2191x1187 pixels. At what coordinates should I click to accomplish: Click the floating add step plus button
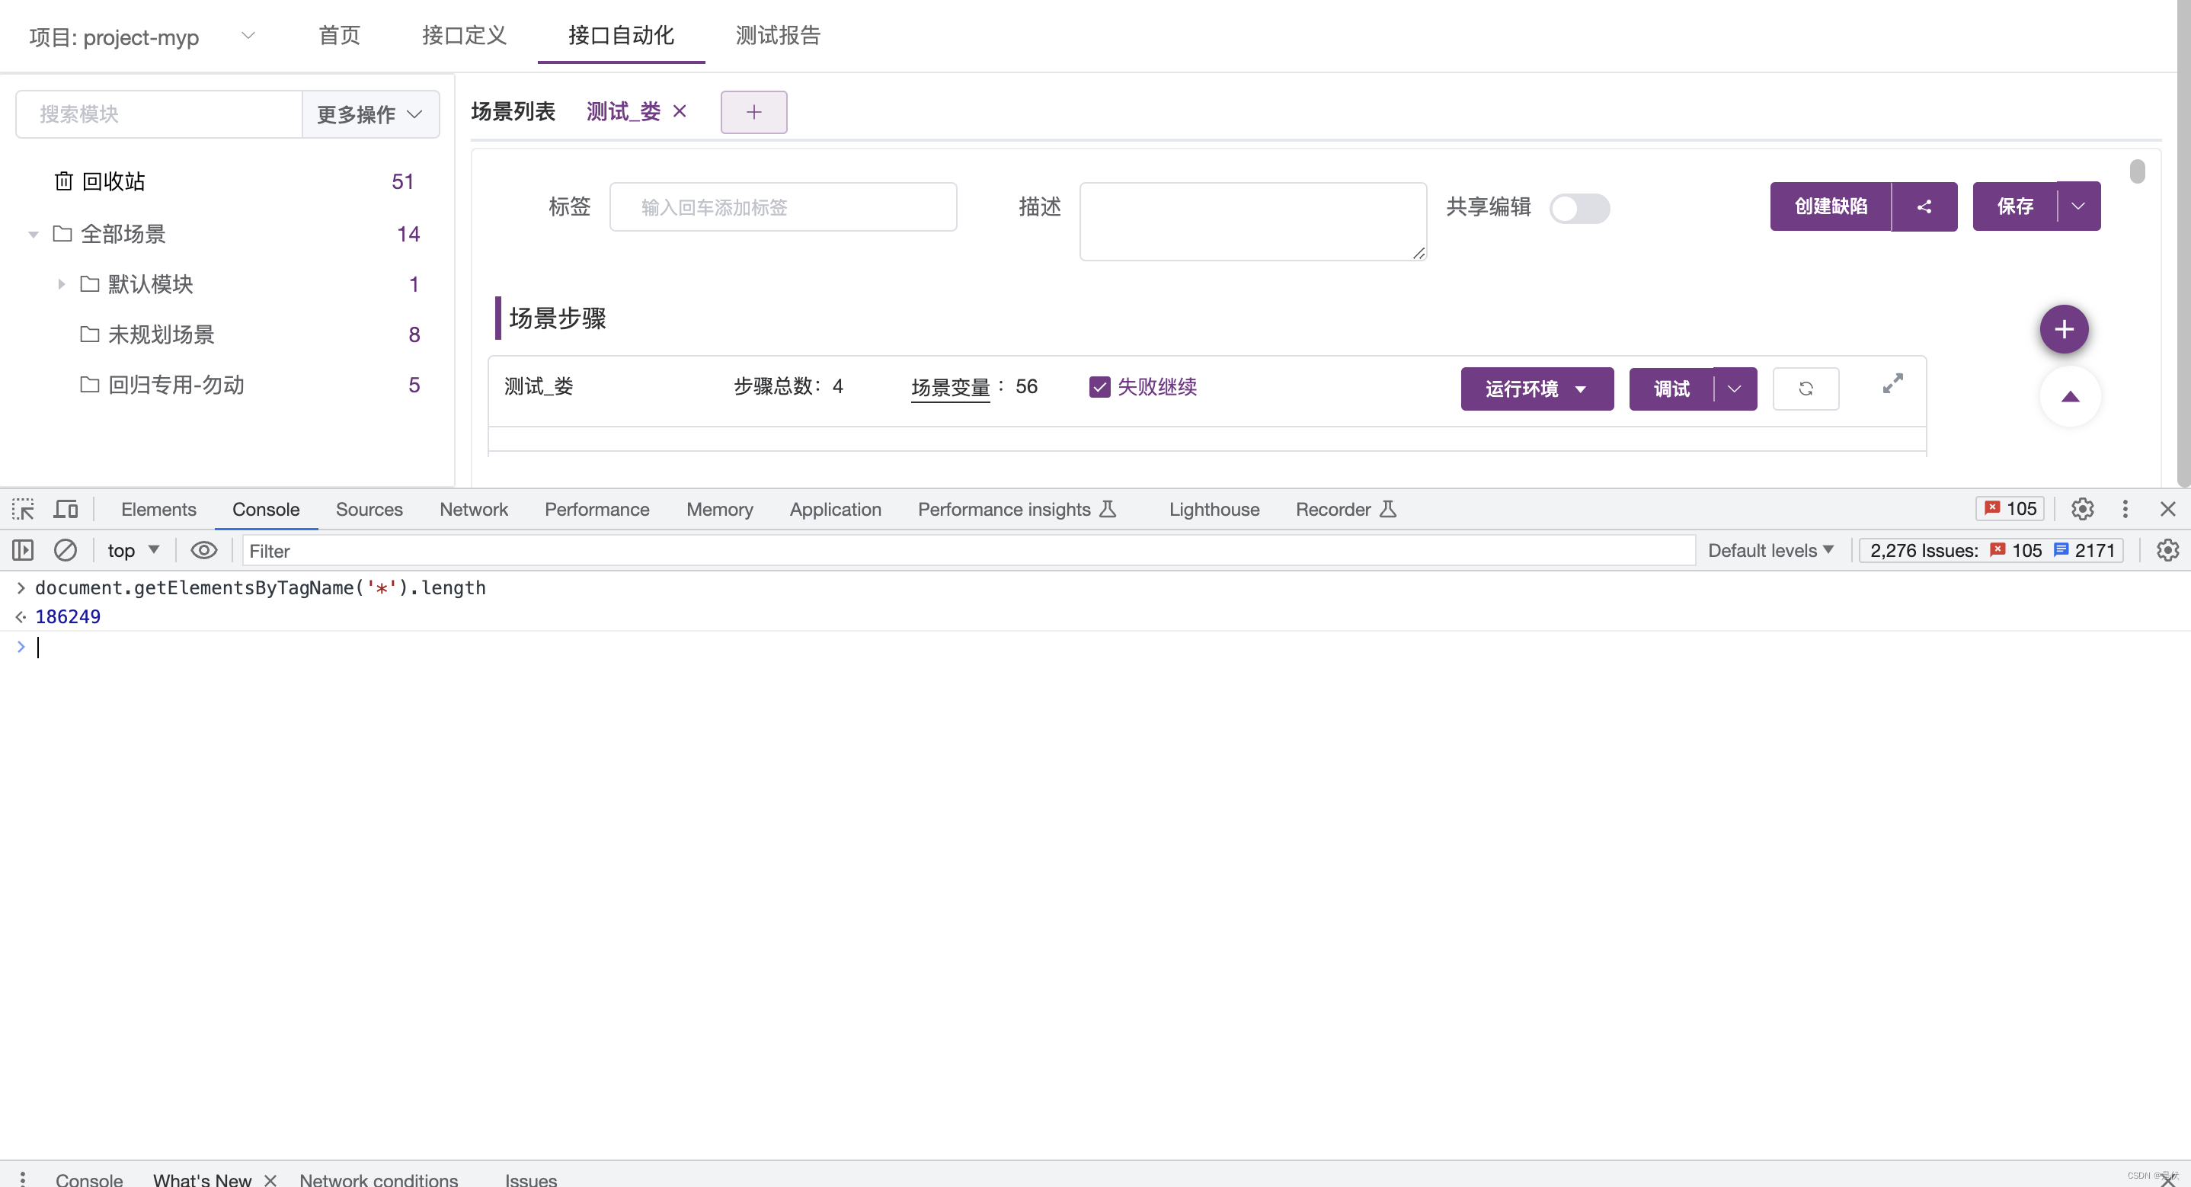point(2064,329)
